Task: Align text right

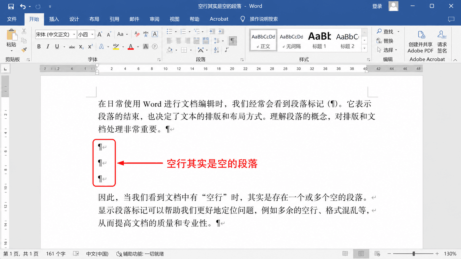Action: 187,41
